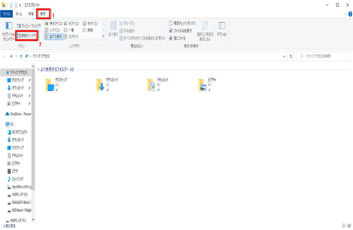Toggle the プレビューウィンドウ preview pane
353x230 pixels.
pyautogui.click(x=29, y=26)
